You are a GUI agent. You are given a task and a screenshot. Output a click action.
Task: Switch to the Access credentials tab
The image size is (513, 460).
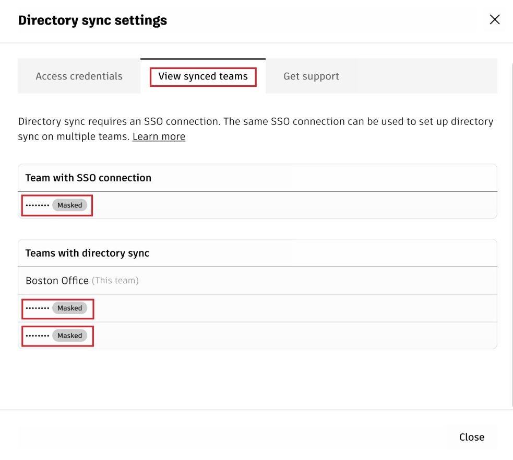(x=79, y=76)
